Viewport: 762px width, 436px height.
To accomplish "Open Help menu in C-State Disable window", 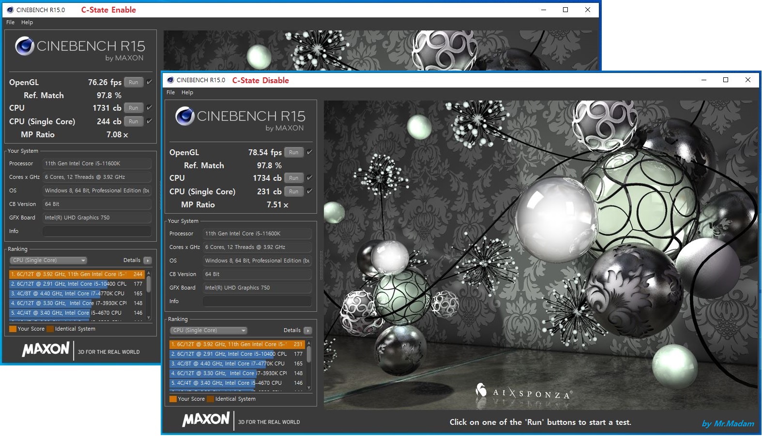I will [187, 92].
